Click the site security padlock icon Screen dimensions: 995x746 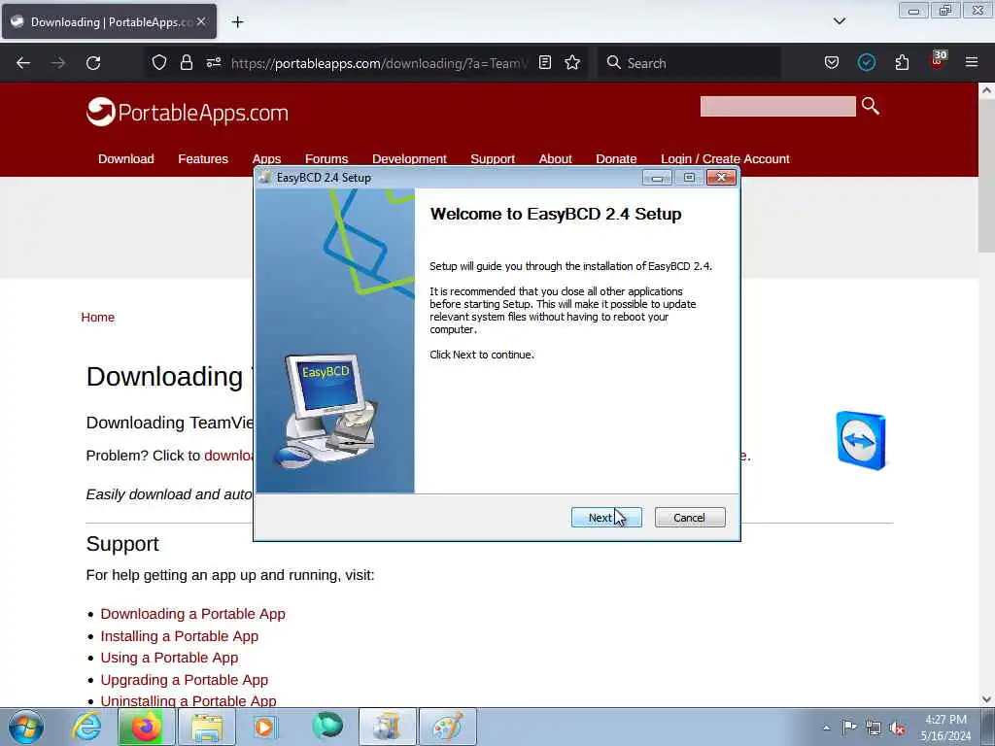click(x=186, y=63)
